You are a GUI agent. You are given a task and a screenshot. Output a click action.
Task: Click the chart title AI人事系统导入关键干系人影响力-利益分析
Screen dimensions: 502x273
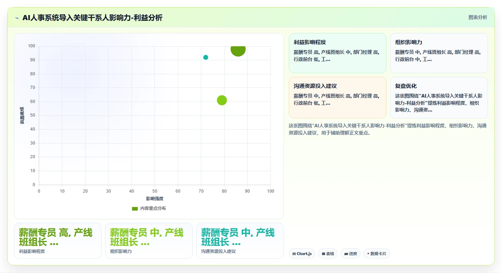click(x=92, y=18)
